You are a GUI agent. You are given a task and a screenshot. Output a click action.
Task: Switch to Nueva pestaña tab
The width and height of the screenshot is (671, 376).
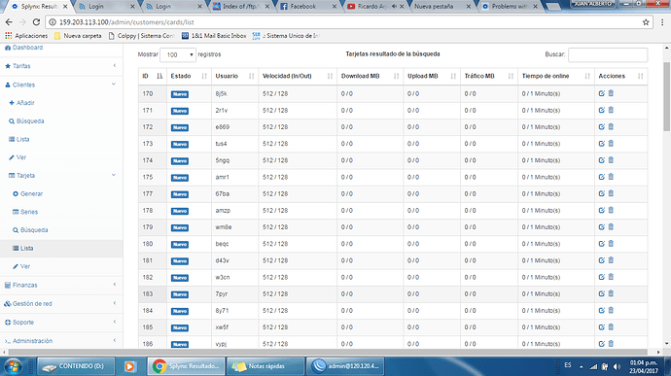coord(439,7)
